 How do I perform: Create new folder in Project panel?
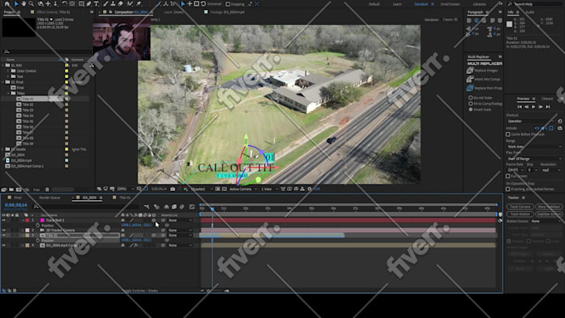tap(11, 189)
